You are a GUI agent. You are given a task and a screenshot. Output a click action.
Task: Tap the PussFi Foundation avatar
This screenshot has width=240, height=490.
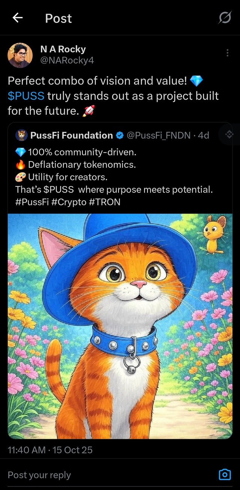pyautogui.click(x=21, y=135)
